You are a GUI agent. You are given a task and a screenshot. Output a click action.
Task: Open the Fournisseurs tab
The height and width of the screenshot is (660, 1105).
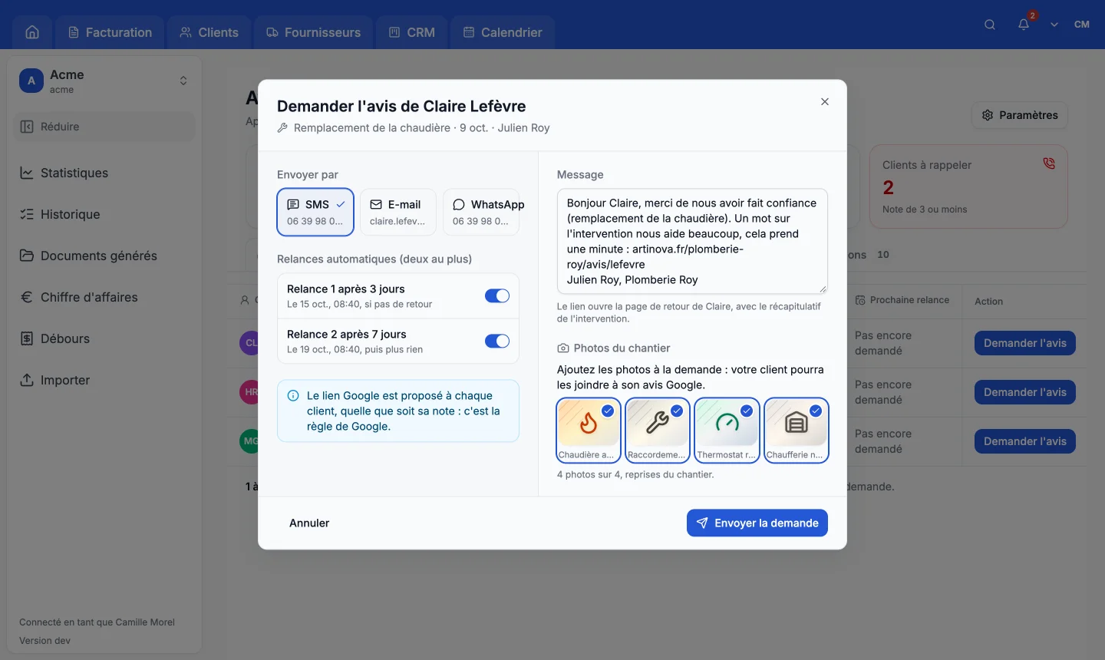coord(314,32)
